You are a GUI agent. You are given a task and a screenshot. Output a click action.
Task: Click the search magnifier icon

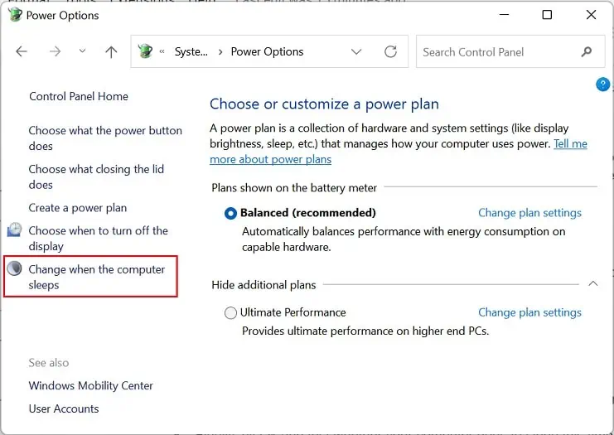[x=587, y=51]
